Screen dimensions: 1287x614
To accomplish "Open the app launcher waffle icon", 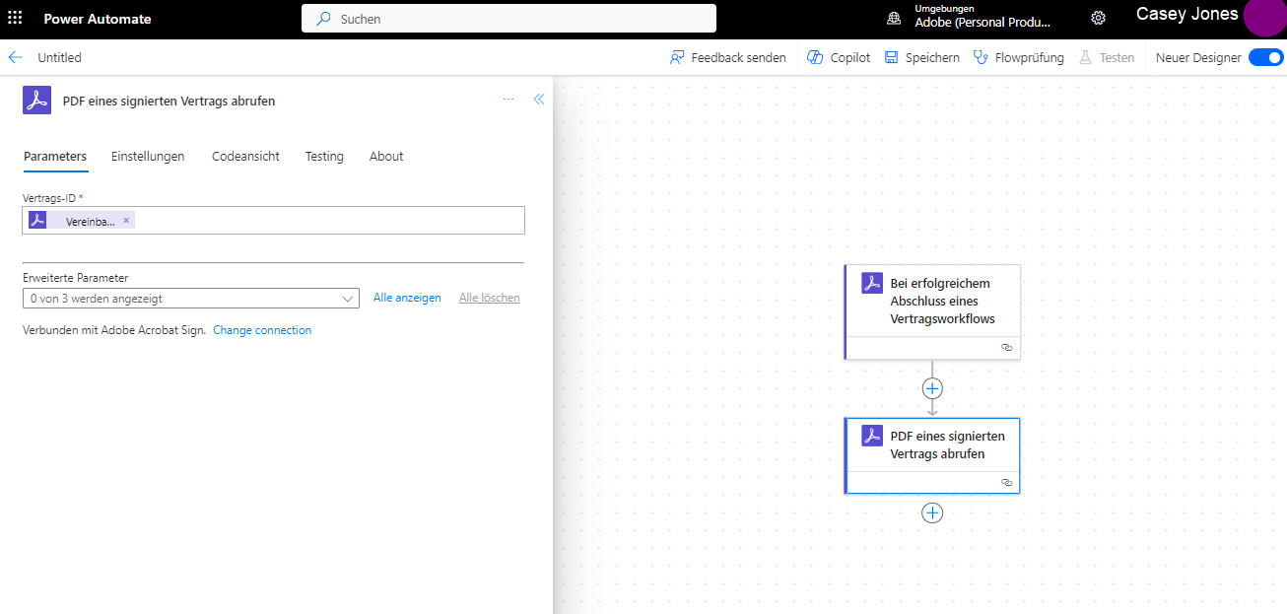I will click(x=14, y=19).
